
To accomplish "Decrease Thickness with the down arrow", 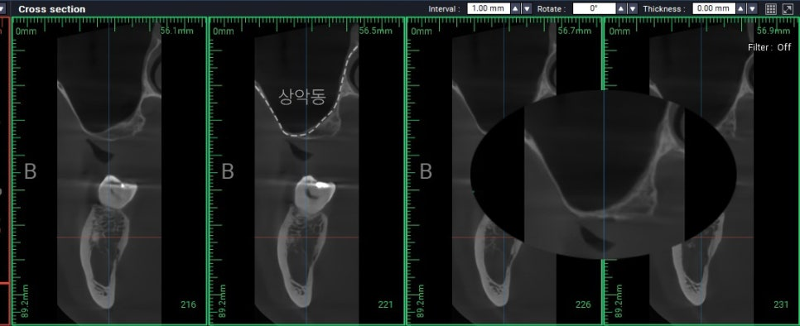I will click(753, 8).
